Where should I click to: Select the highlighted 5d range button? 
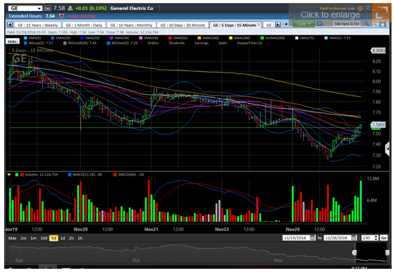pyautogui.click(x=53, y=238)
